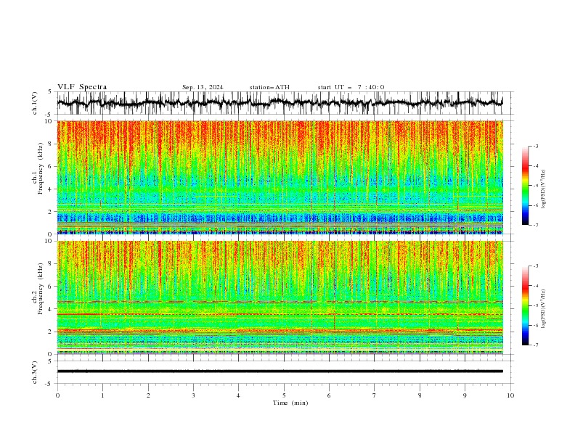Click the "VLF Spectra" title text

tap(82, 87)
